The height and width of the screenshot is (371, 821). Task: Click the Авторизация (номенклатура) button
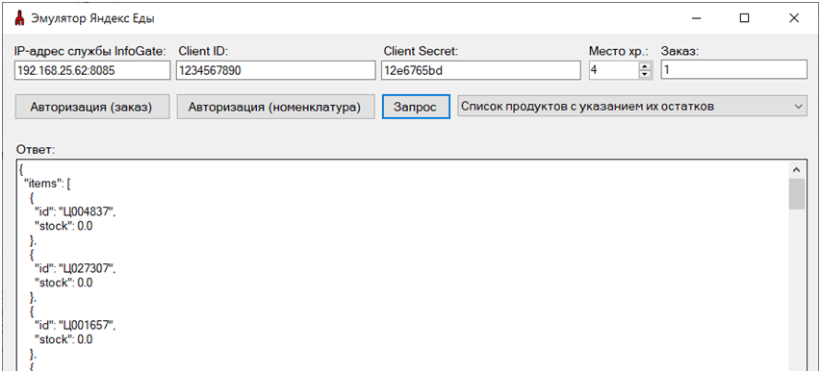[x=275, y=107]
